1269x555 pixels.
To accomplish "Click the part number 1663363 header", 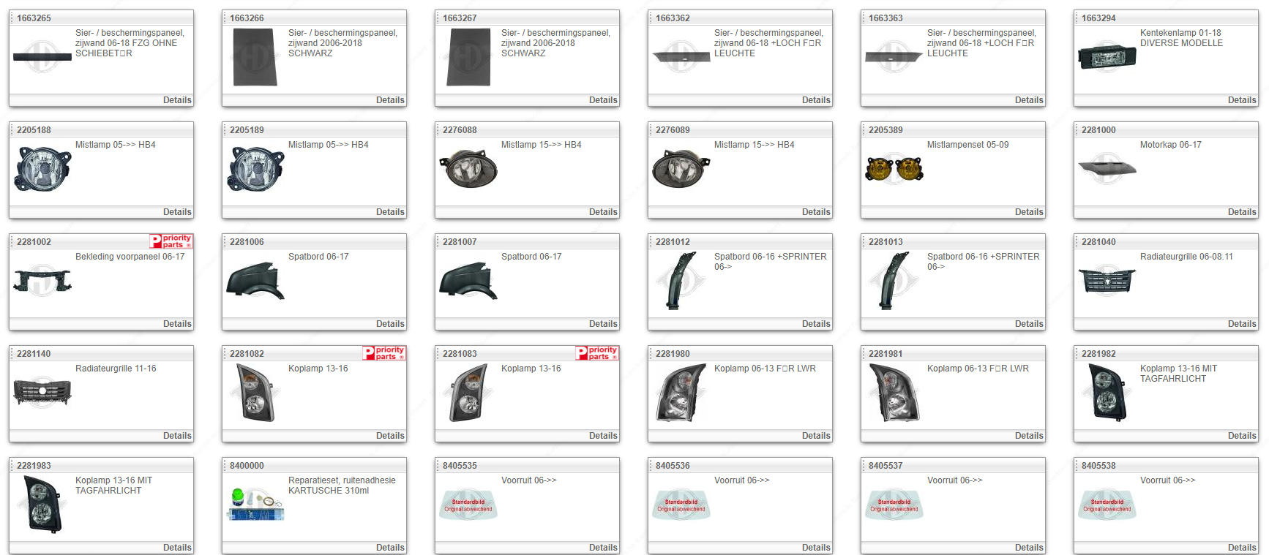I will click(886, 18).
